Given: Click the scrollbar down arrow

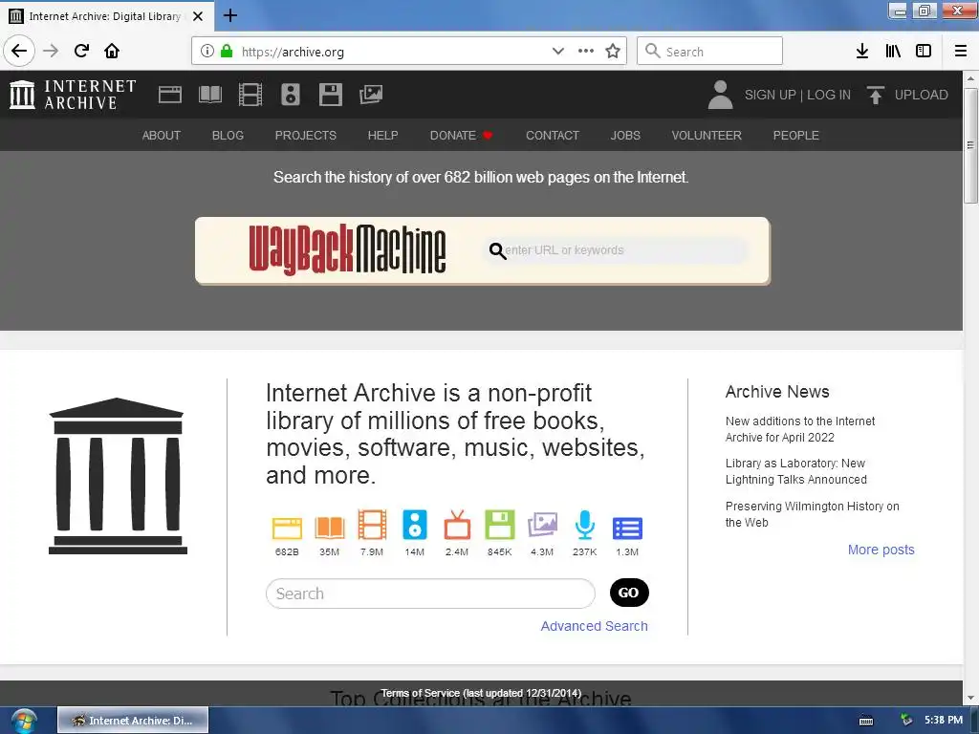Looking at the screenshot, I should click(970, 698).
